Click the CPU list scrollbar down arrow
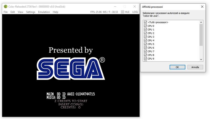This screenshot has height=119, width=210. pyautogui.click(x=201, y=60)
